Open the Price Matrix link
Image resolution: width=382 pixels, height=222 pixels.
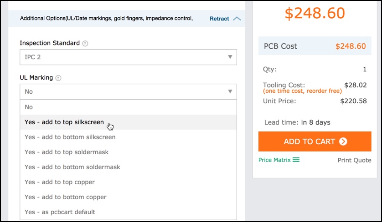coord(274,160)
